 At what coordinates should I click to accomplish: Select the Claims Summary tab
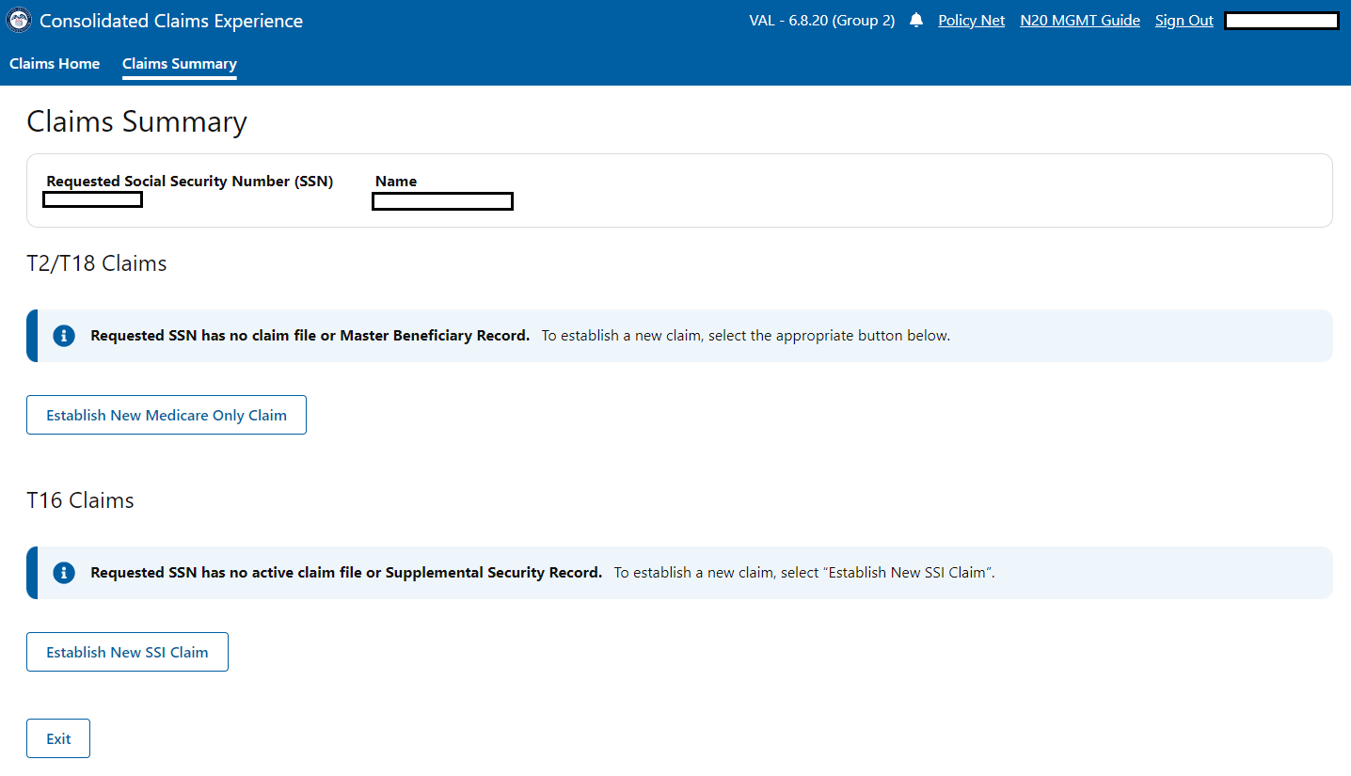[x=180, y=64]
